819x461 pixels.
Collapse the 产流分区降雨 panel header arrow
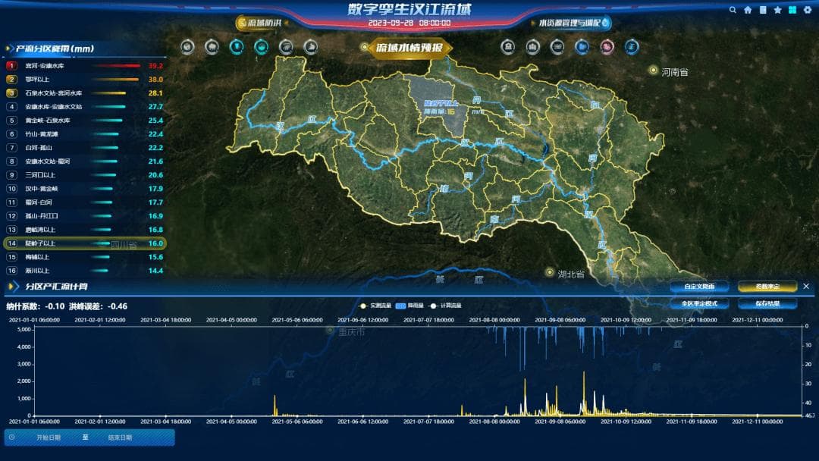[x=8, y=49]
